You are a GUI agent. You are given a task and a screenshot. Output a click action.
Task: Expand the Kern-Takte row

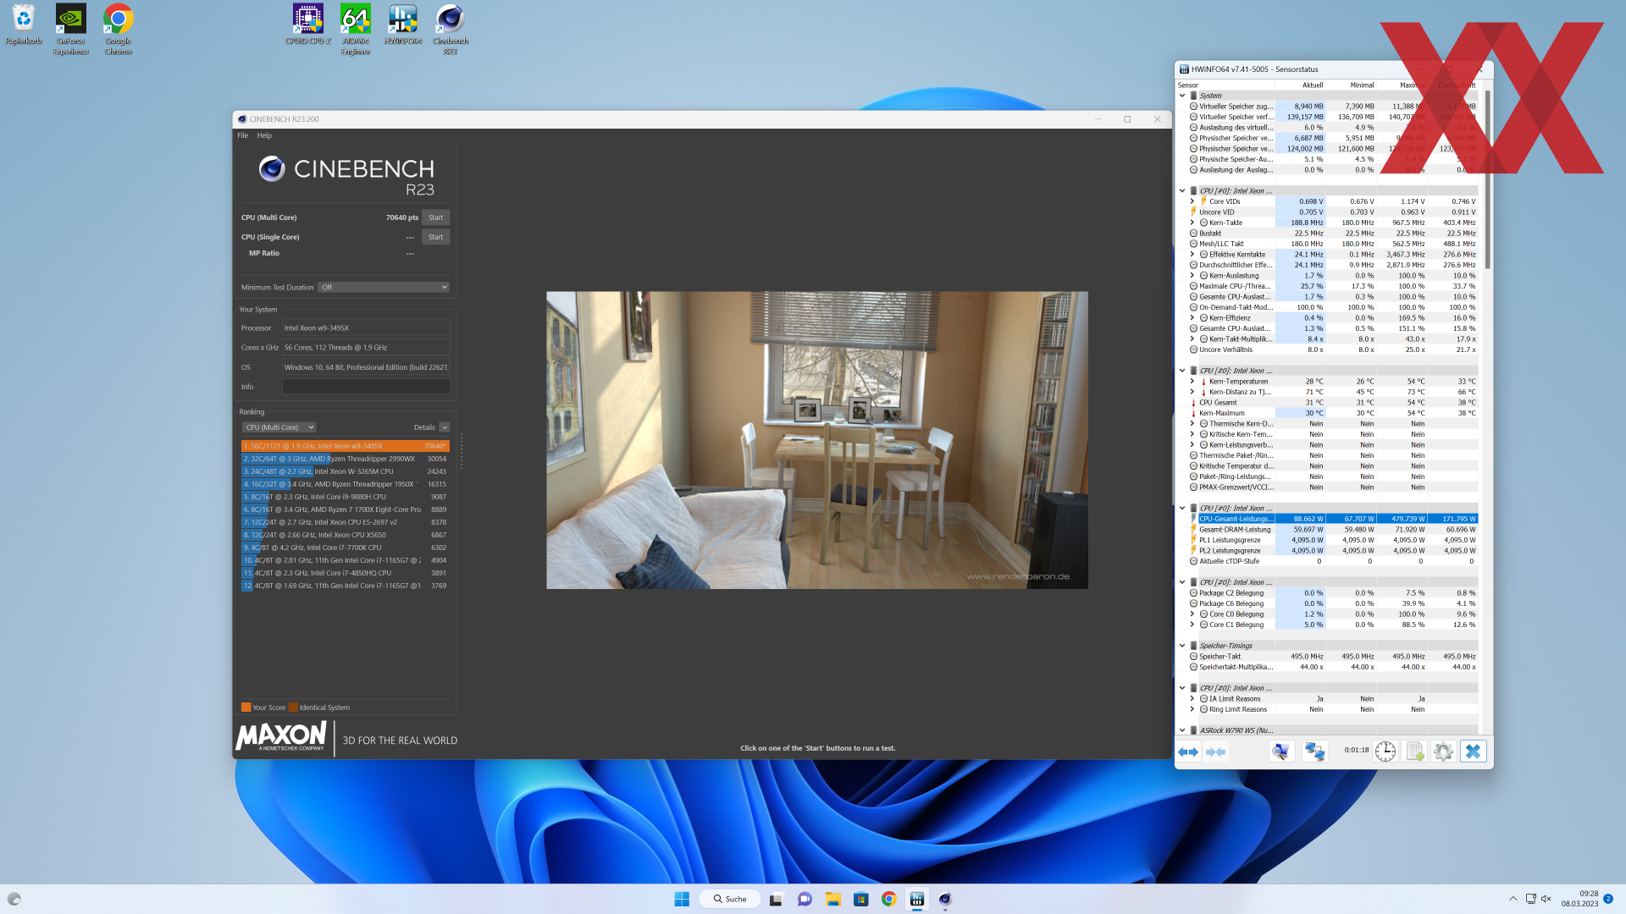(1192, 223)
